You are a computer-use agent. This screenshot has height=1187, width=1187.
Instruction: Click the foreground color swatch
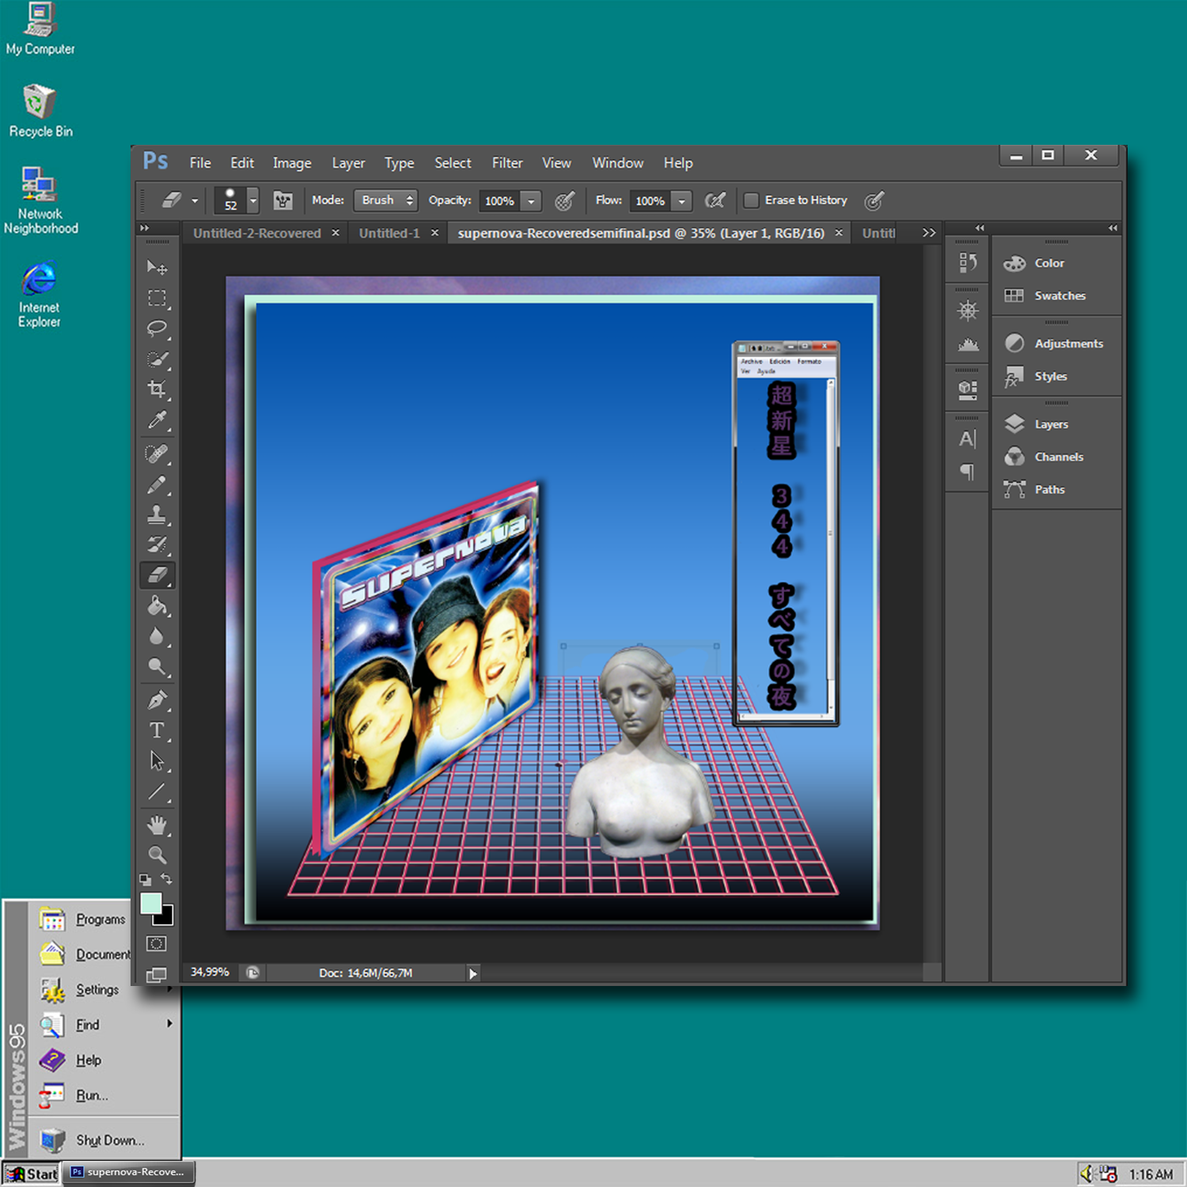click(150, 904)
